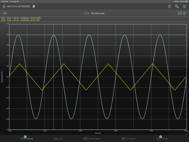Click the Amplitude (FS) axis label
This screenshot has height=142, width=189.
pyautogui.click(x=2, y=77)
